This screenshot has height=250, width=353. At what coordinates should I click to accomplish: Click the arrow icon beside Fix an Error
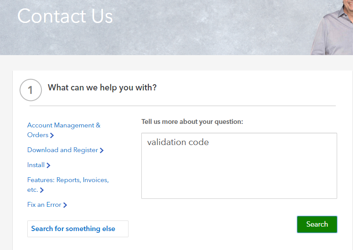point(65,205)
